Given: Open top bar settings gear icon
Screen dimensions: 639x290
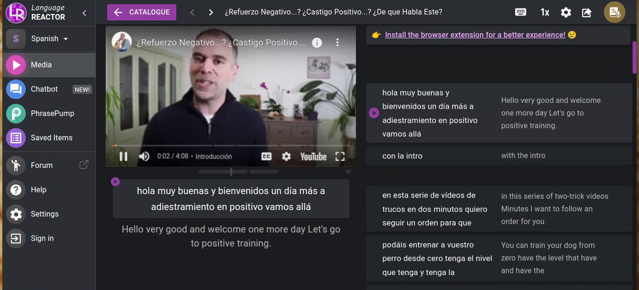Looking at the screenshot, I should coord(566,13).
